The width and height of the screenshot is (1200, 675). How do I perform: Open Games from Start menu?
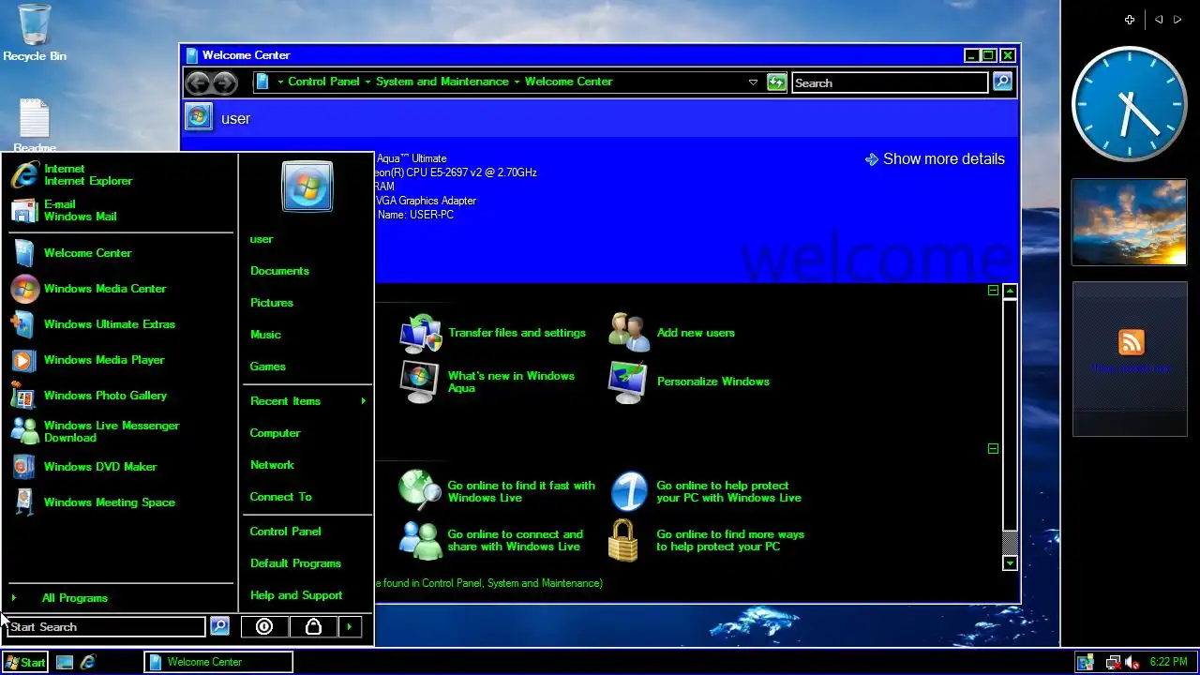pyautogui.click(x=268, y=367)
